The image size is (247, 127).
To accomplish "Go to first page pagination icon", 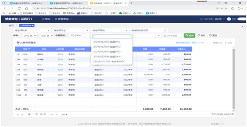I will [x=18, y=115].
